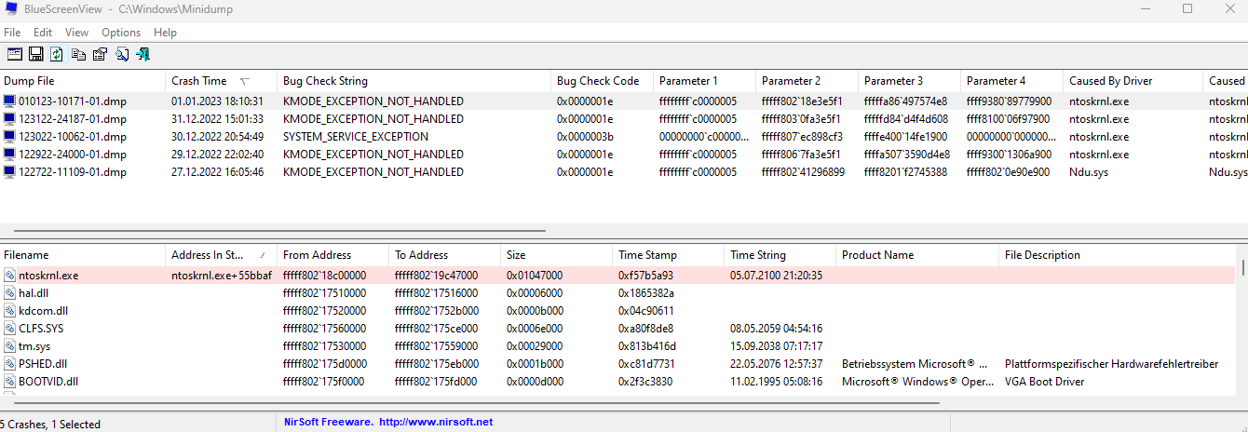This screenshot has width=1248, height=432.
Task: Sort by Bug Check Code column header
Action: point(603,81)
